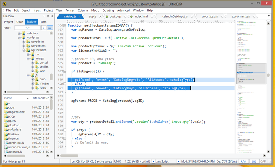Click the UNIX line ending status entry

pyautogui.click(x=117, y=161)
